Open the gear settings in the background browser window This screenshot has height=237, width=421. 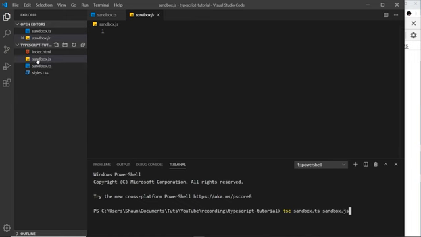(x=414, y=35)
